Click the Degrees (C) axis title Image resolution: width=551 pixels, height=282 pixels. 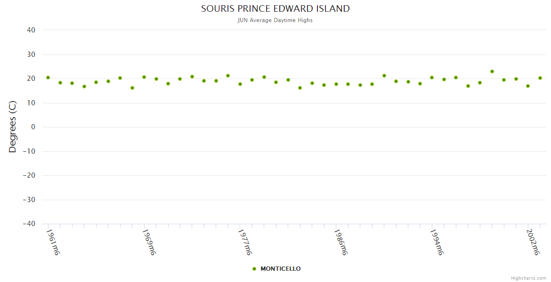pyautogui.click(x=13, y=127)
